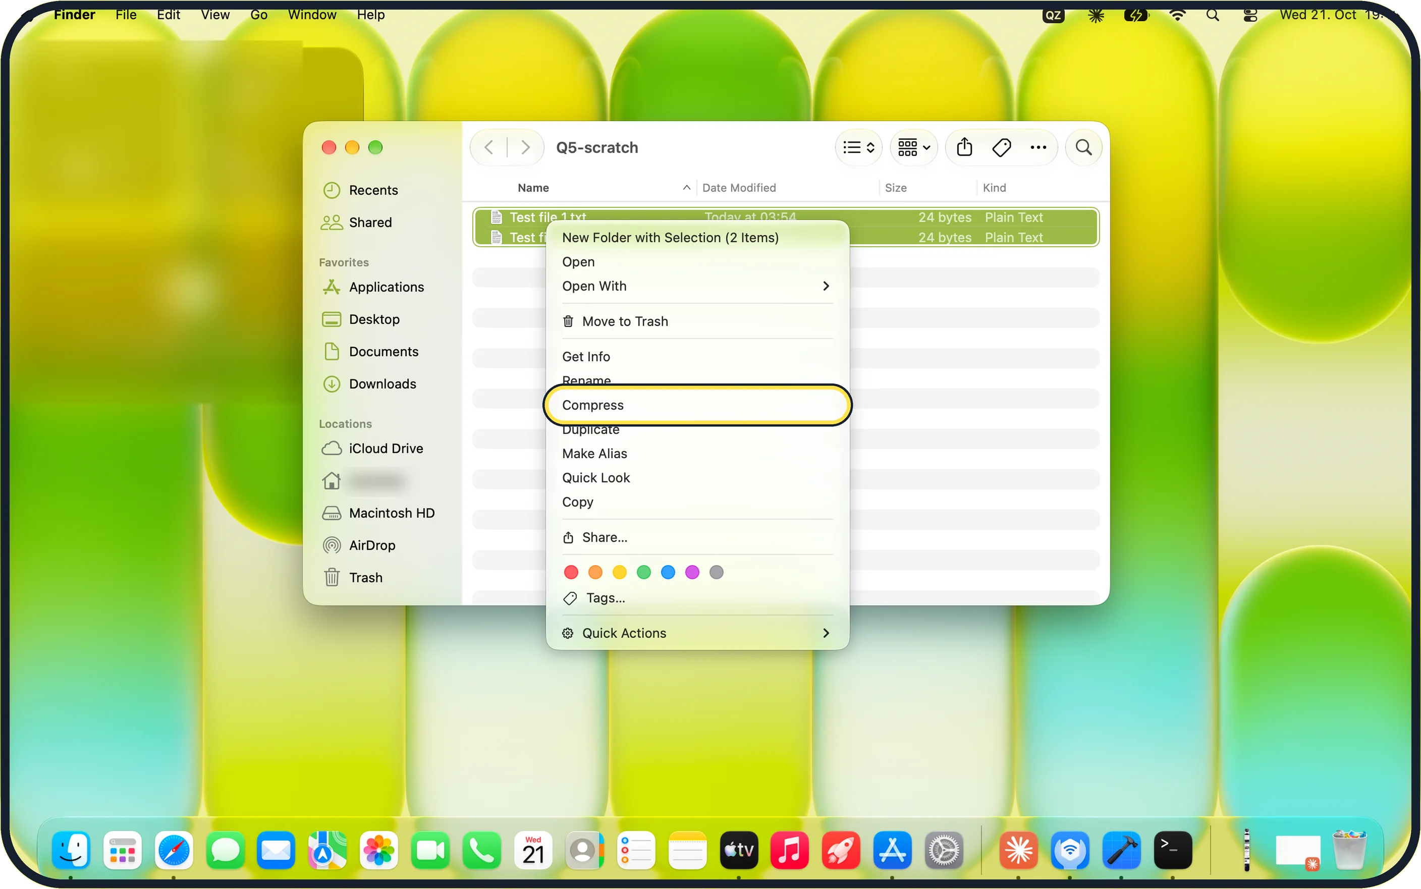The image size is (1421, 889).
Task: Open the Music app in Dock
Action: click(789, 850)
